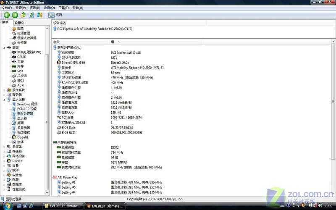Click the Up level arrow toolbar icon
Viewport: 336px width, 210px height.
point(23,15)
